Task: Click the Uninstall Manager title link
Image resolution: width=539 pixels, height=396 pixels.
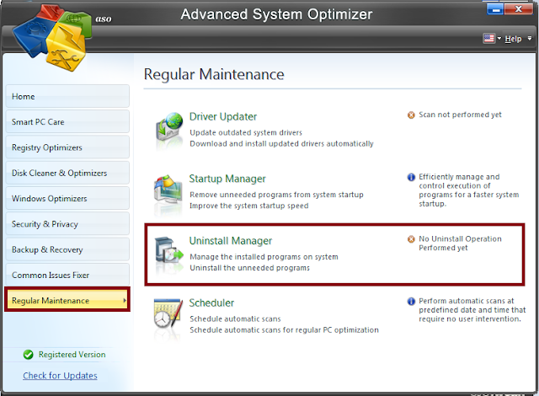Action: pyautogui.click(x=230, y=241)
